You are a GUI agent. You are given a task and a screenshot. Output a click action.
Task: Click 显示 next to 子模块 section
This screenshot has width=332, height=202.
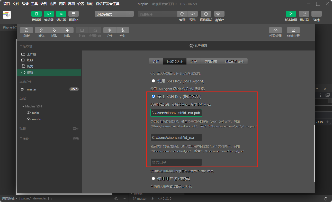pyautogui.click(x=76, y=139)
